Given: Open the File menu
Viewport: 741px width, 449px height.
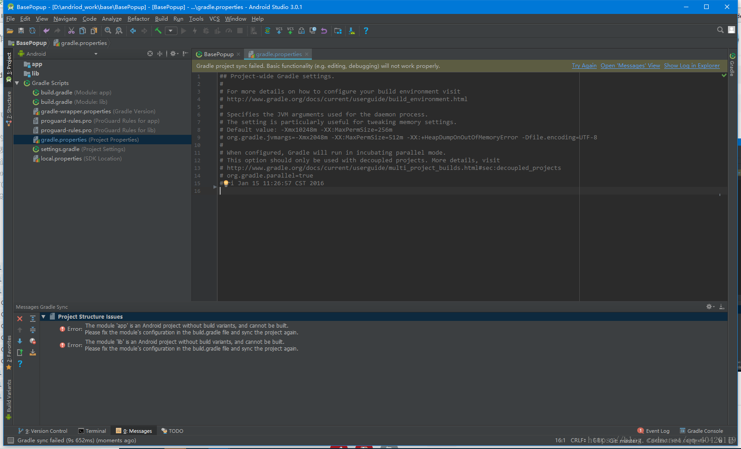Looking at the screenshot, I should (10, 19).
